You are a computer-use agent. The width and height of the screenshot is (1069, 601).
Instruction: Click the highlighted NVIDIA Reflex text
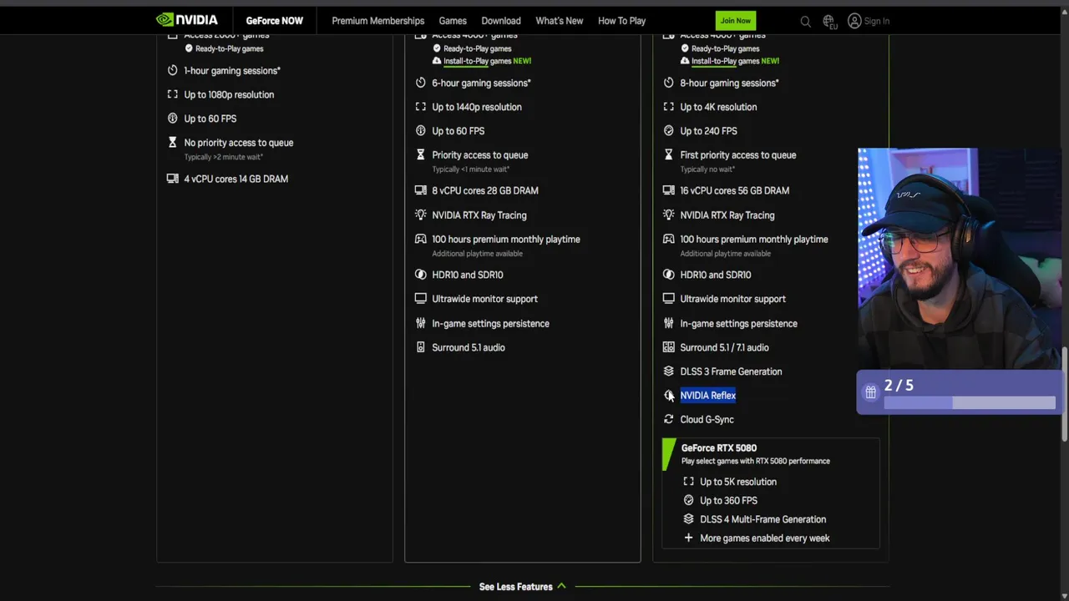[708, 396]
